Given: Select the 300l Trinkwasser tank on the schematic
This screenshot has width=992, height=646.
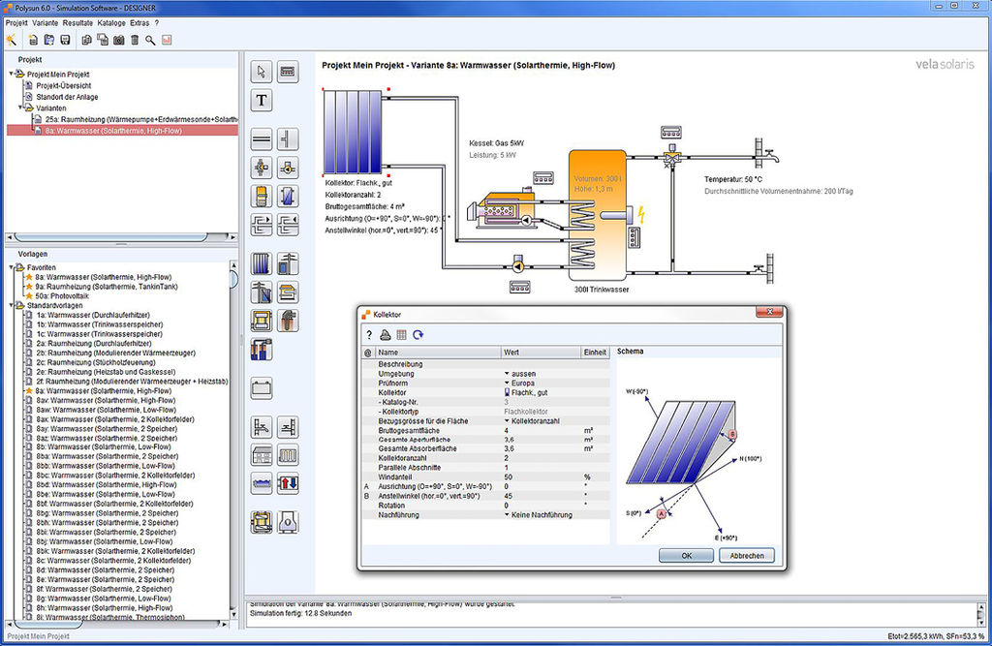Looking at the screenshot, I should (x=597, y=215).
